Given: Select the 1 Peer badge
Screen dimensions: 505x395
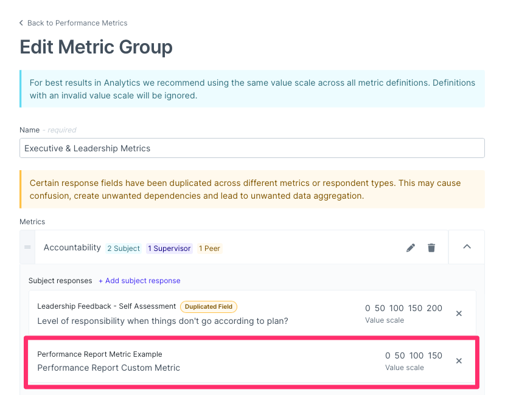Looking at the screenshot, I should tap(209, 248).
